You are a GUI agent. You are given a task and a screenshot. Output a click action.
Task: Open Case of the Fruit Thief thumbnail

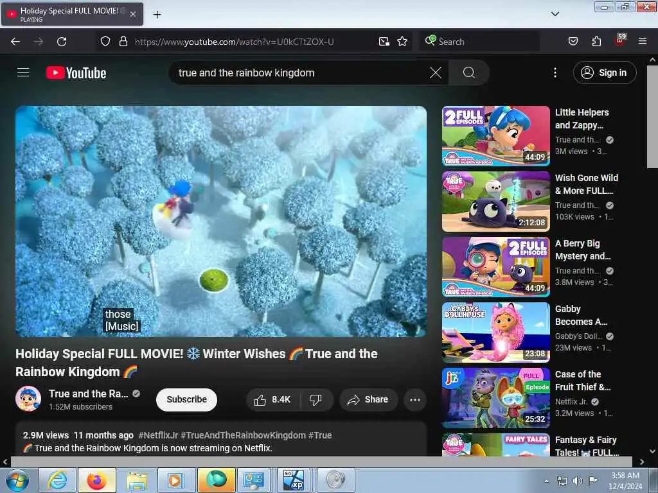pos(495,398)
